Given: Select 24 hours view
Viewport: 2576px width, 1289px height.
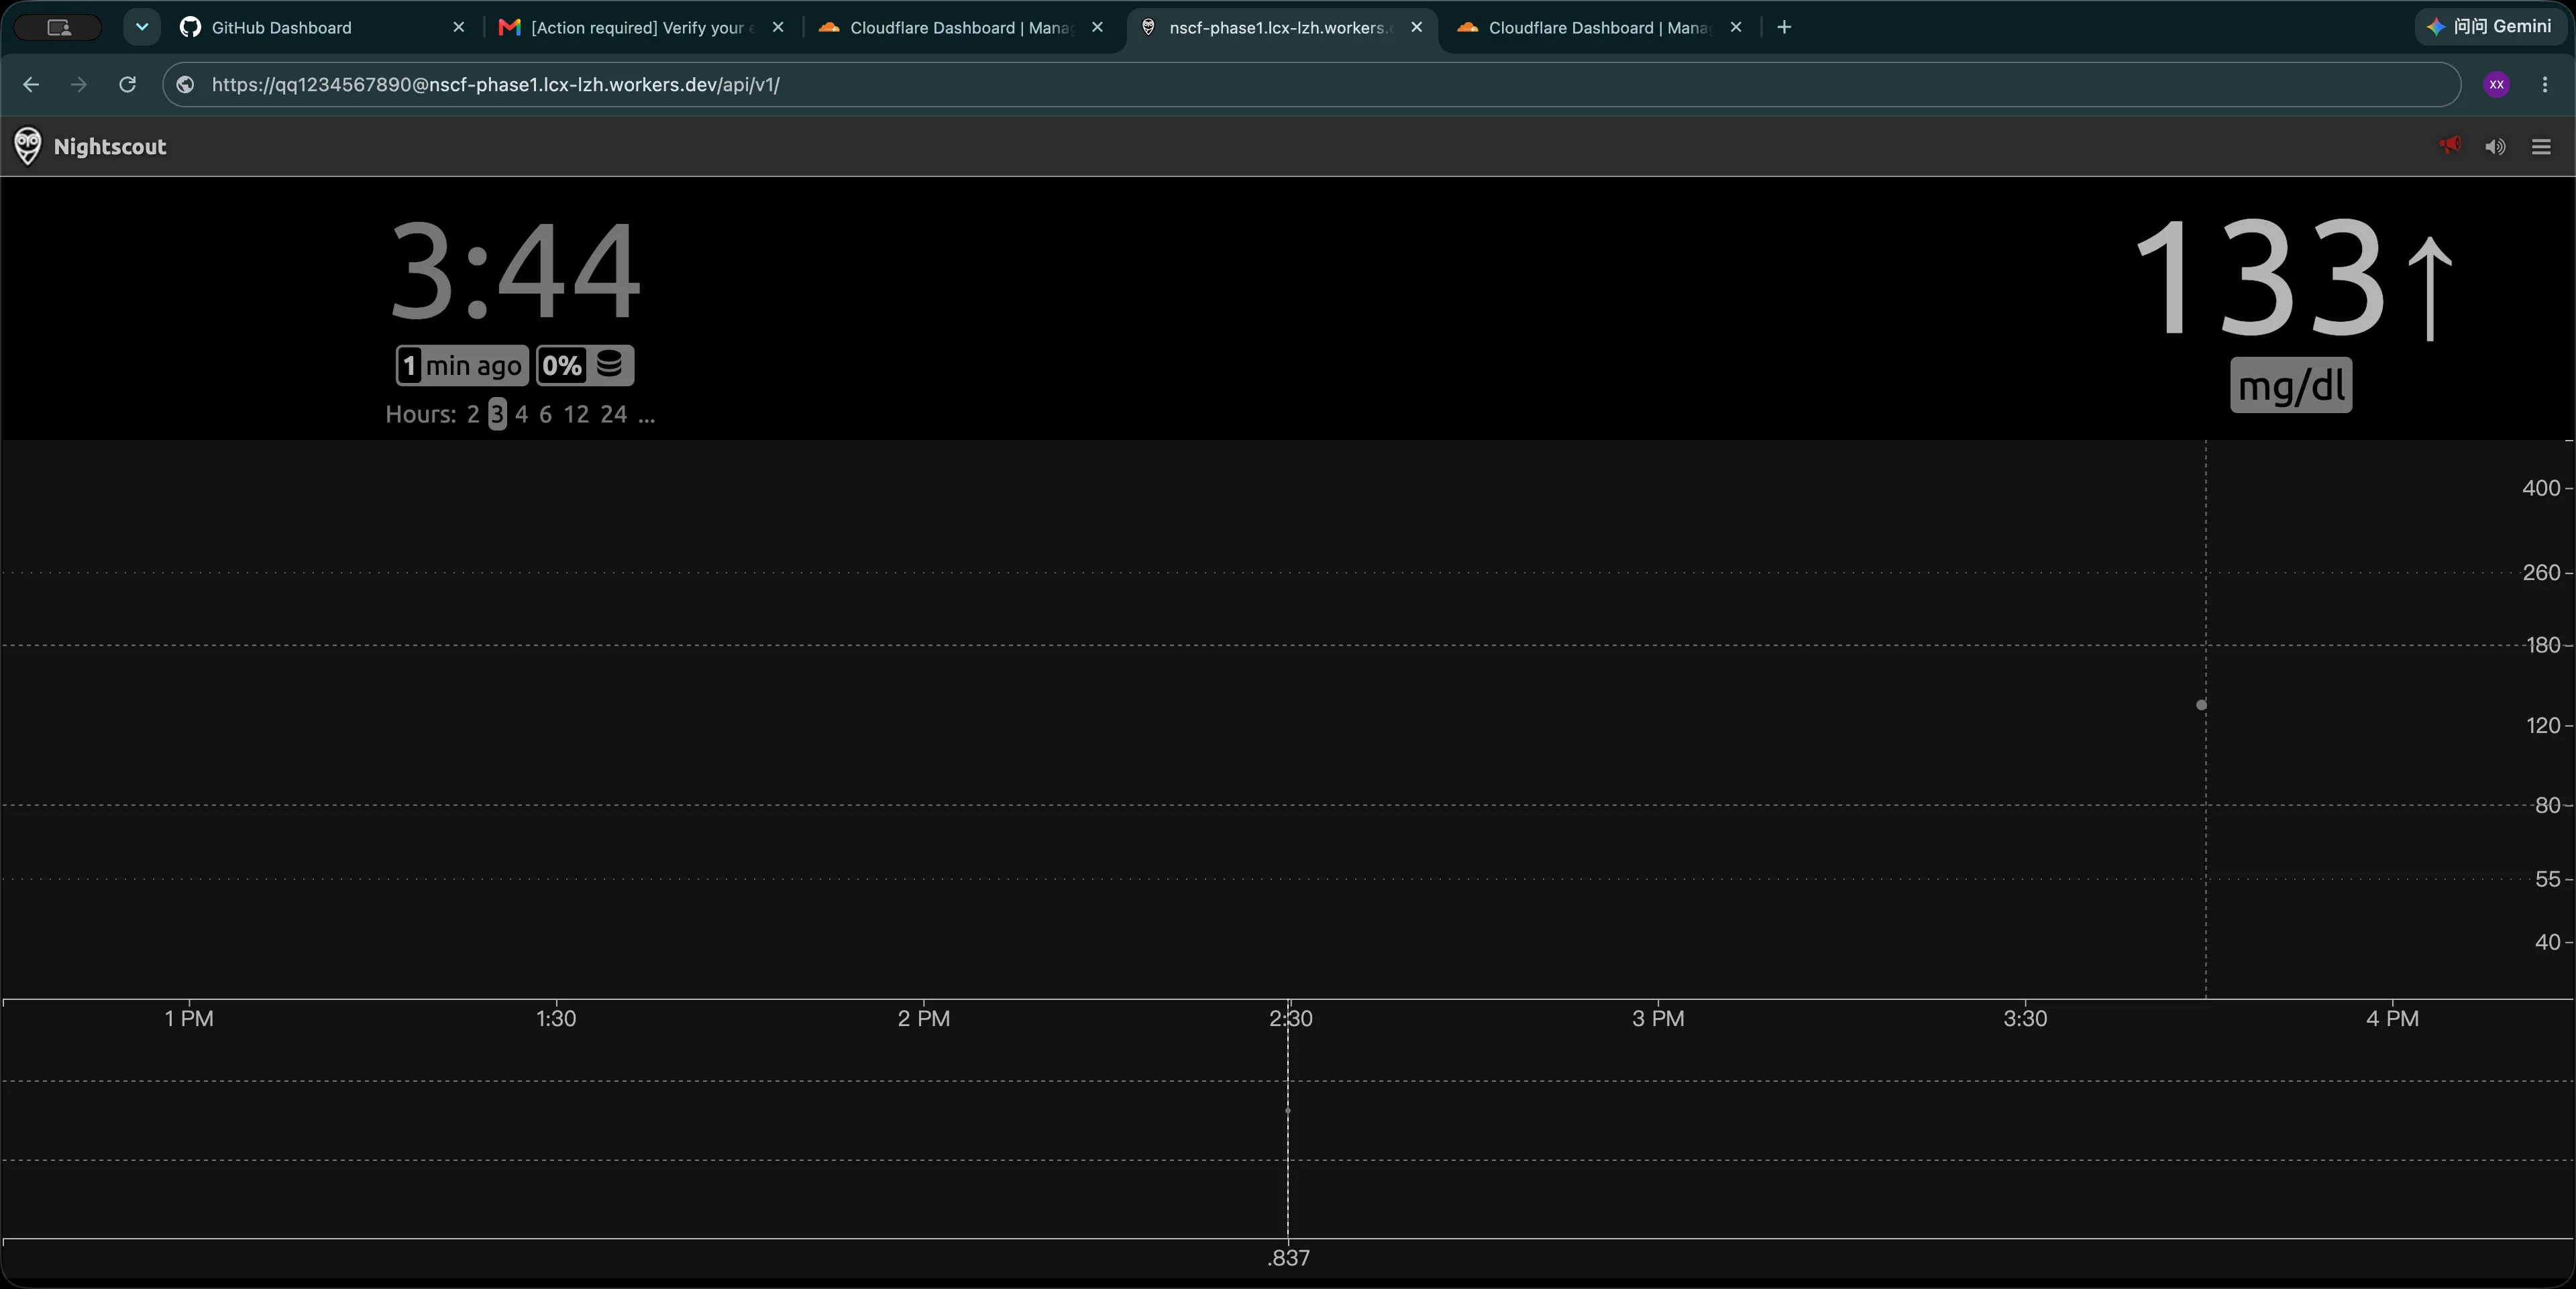Looking at the screenshot, I should click(x=613, y=414).
